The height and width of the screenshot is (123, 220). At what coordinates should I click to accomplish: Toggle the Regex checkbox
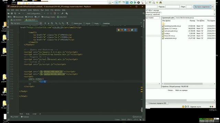(95, 24)
